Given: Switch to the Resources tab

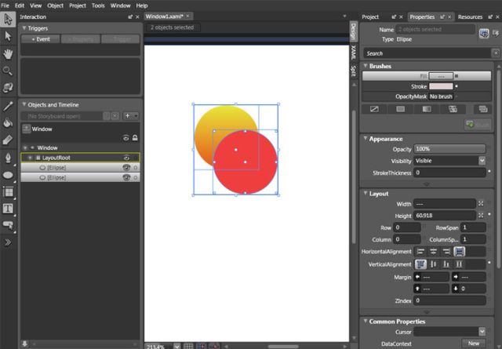Looking at the screenshot, I should (470, 16).
